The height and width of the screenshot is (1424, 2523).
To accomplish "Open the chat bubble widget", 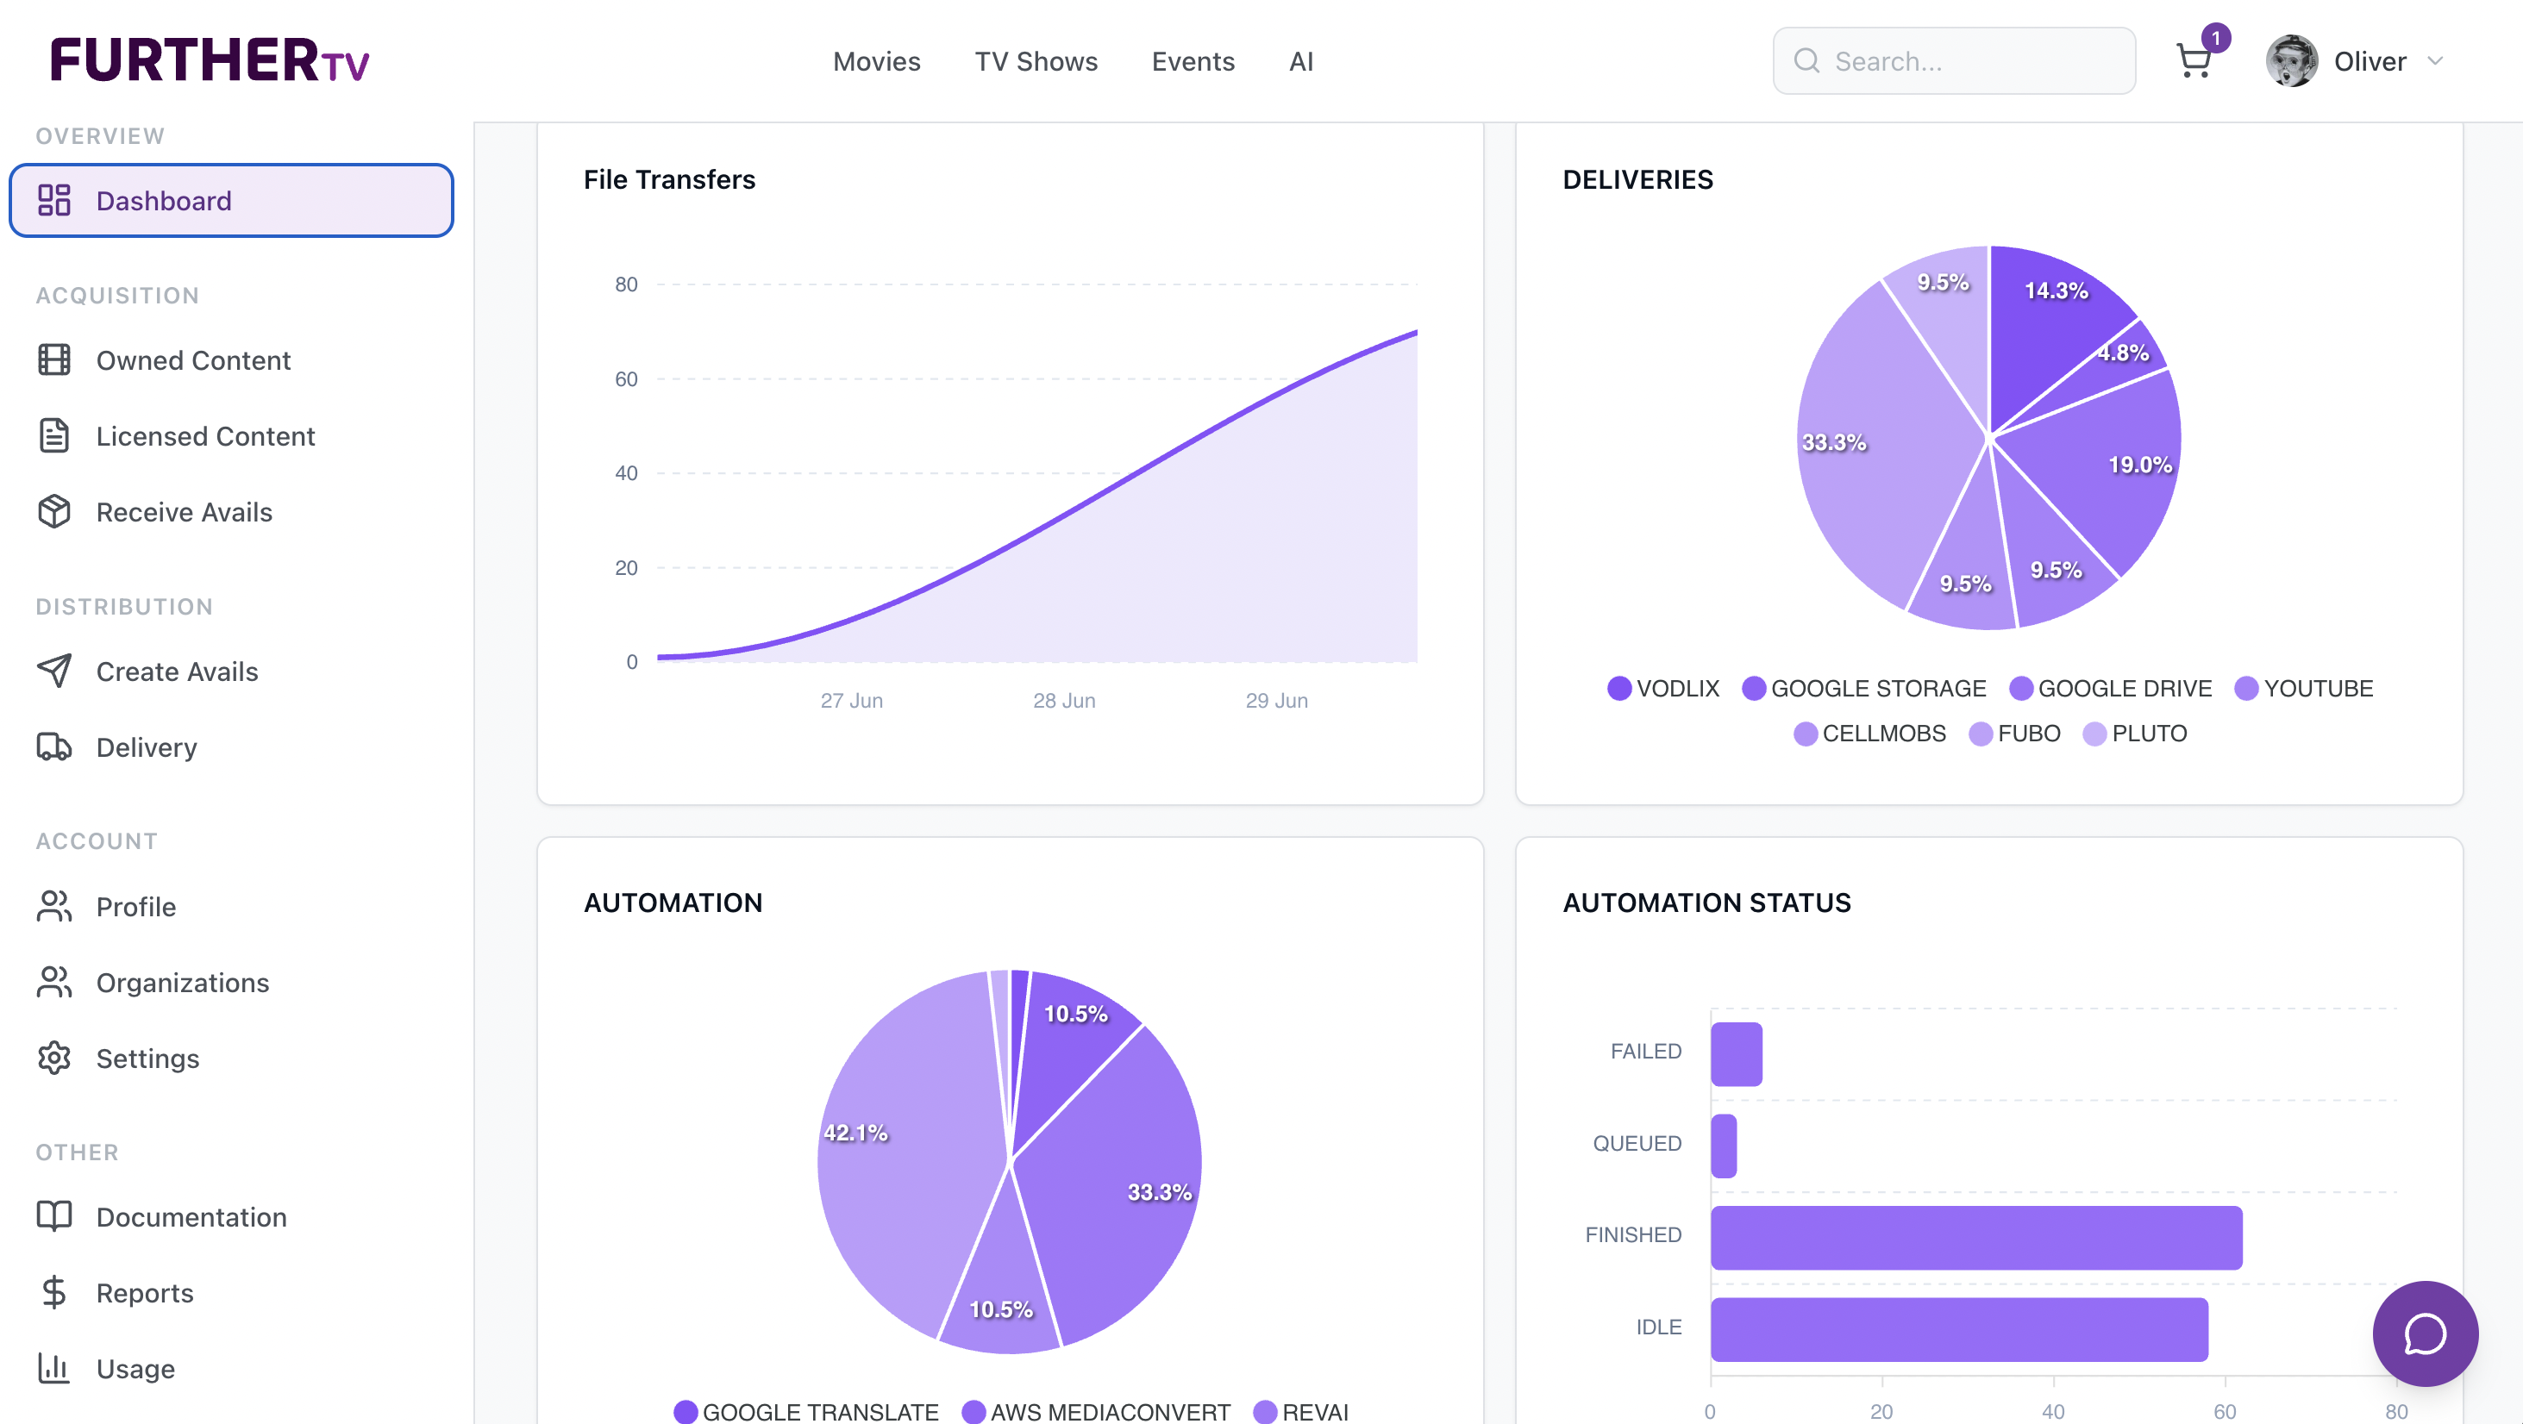I will click(2424, 1333).
